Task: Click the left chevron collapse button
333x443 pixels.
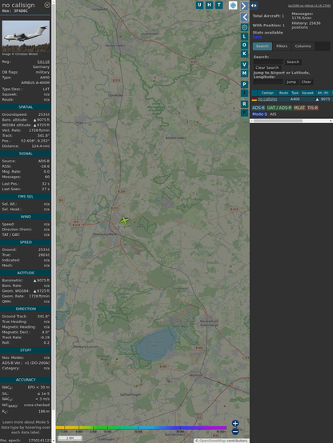Action: tap(244, 18)
